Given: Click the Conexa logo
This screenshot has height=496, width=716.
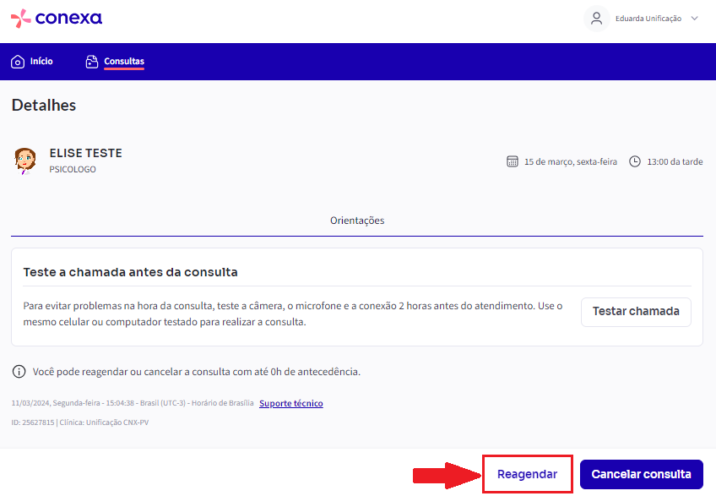Looking at the screenshot, I should pos(56,18).
